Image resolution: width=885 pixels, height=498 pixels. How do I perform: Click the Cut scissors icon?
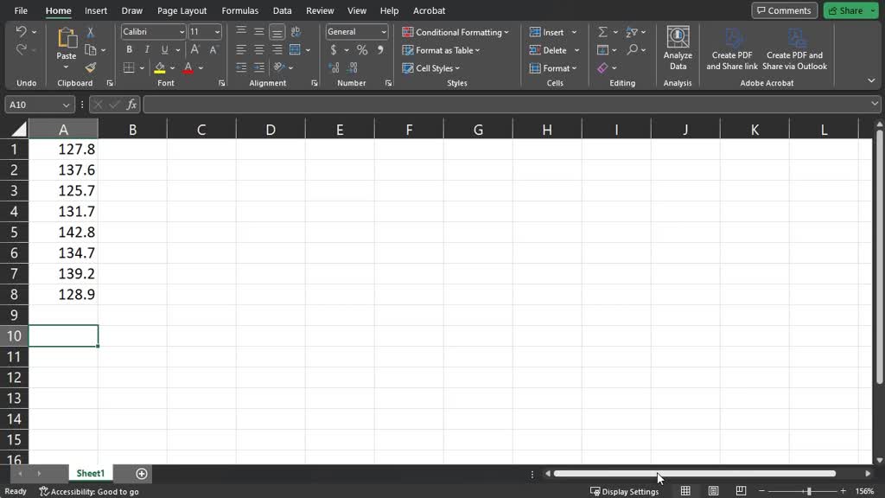(91, 32)
